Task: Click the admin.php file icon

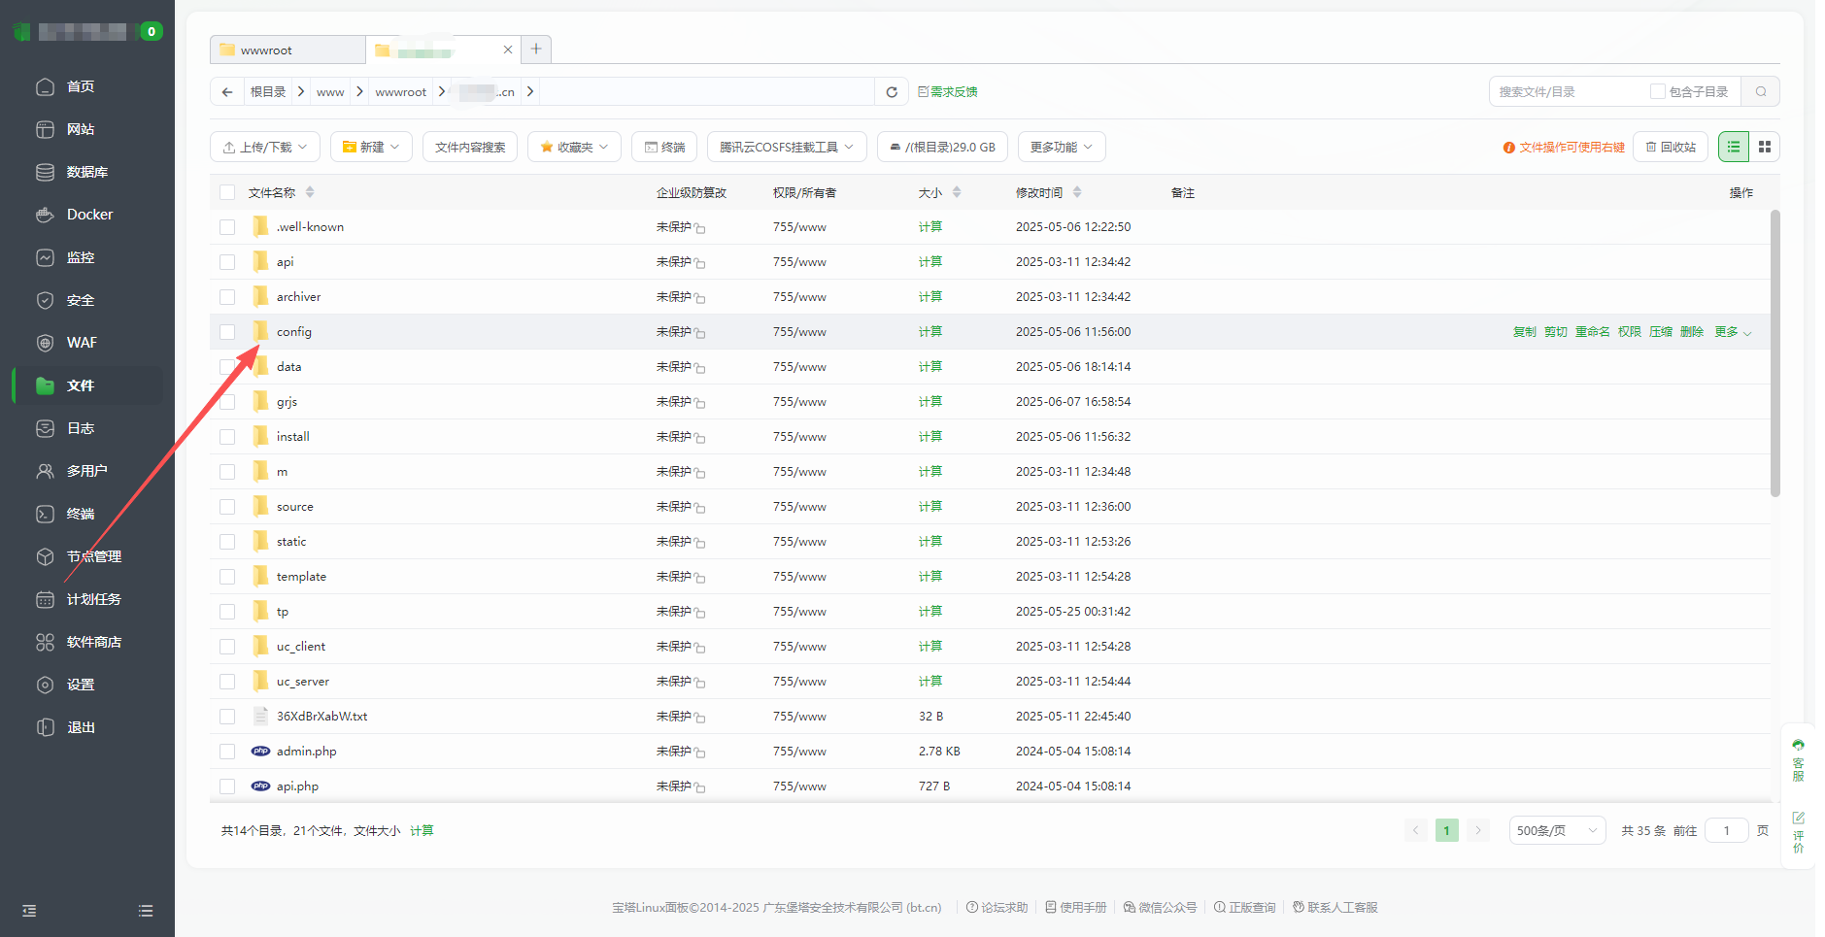Action: pyautogui.click(x=260, y=752)
